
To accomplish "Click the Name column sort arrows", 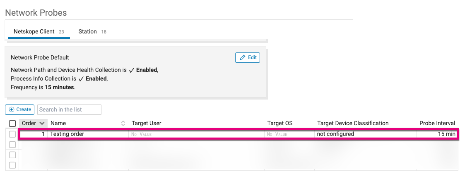I will coord(123,123).
